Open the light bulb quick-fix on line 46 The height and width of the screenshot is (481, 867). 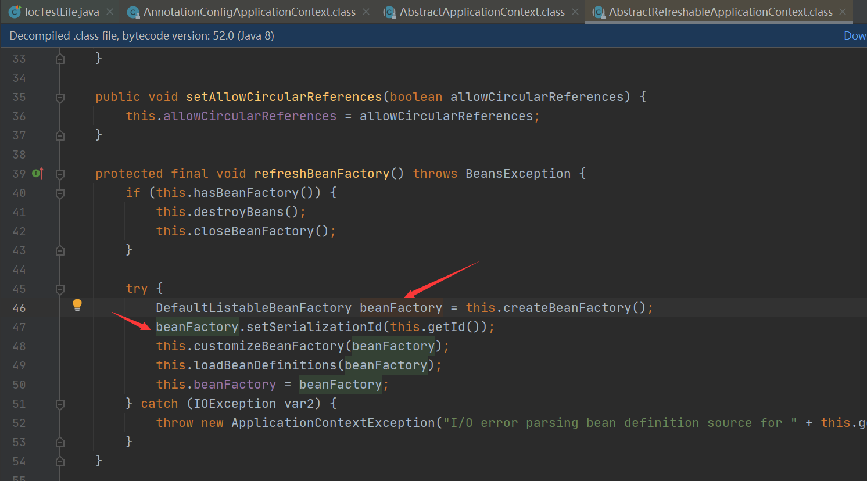pyautogui.click(x=77, y=305)
